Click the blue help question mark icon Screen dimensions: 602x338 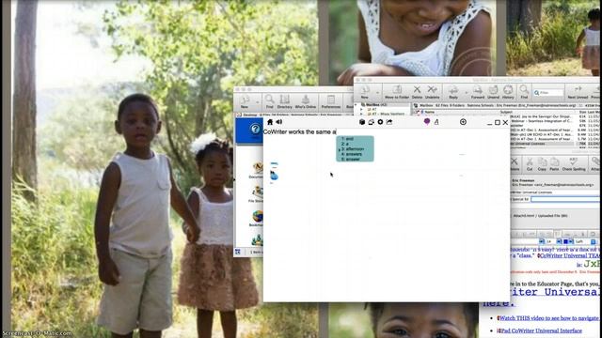click(255, 130)
